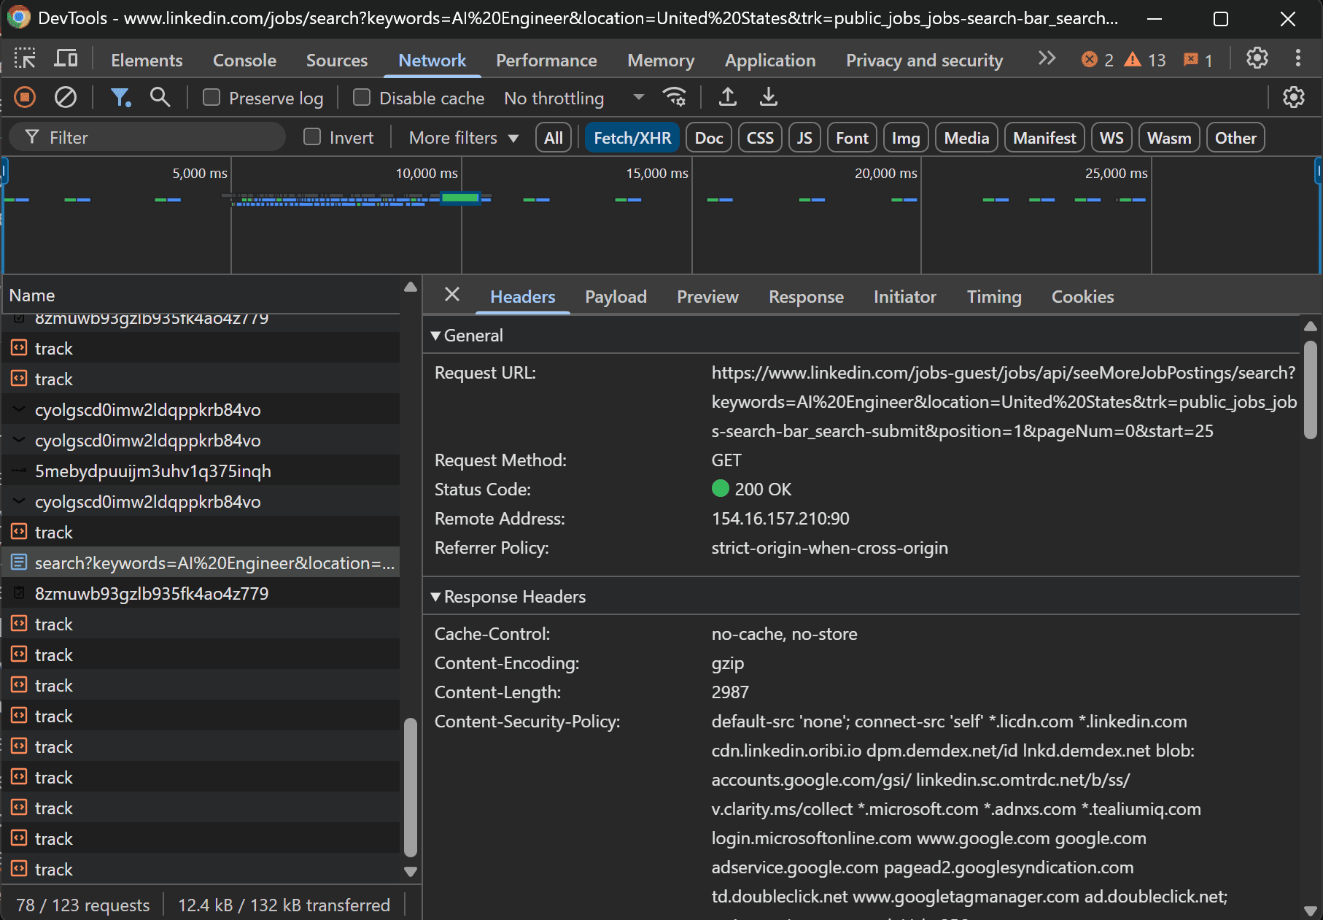Switch to the Console panel

coord(244,60)
